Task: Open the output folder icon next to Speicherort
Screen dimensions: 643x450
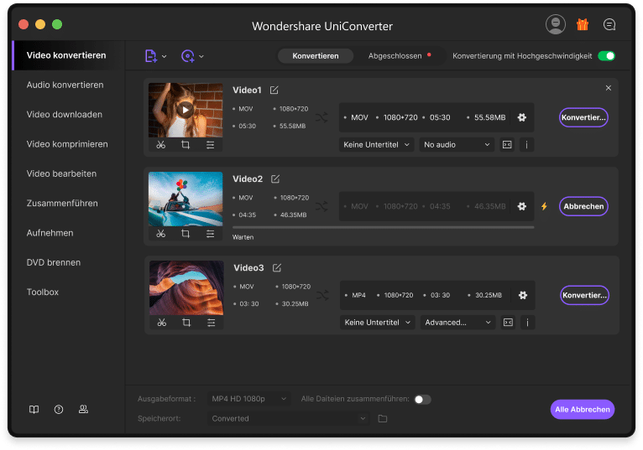Action: point(383,418)
